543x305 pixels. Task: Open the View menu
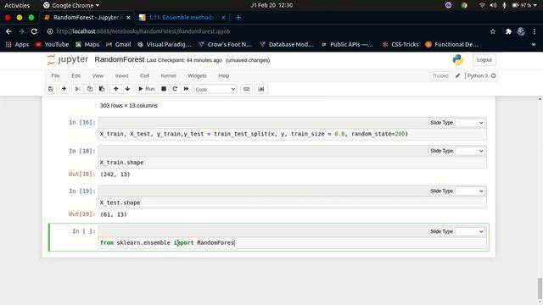(98, 75)
